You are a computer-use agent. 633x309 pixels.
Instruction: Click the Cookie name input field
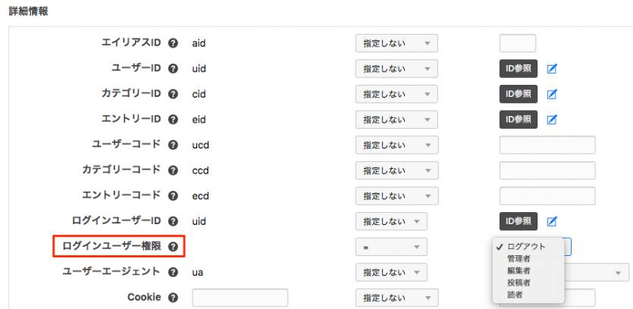point(240,298)
